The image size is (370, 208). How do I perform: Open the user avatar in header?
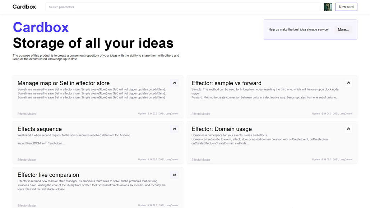tap(328, 7)
